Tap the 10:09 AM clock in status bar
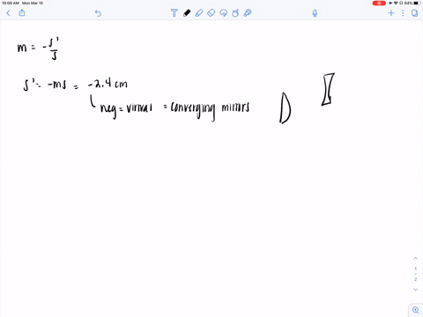423x317 pixels. click(11, 3)
